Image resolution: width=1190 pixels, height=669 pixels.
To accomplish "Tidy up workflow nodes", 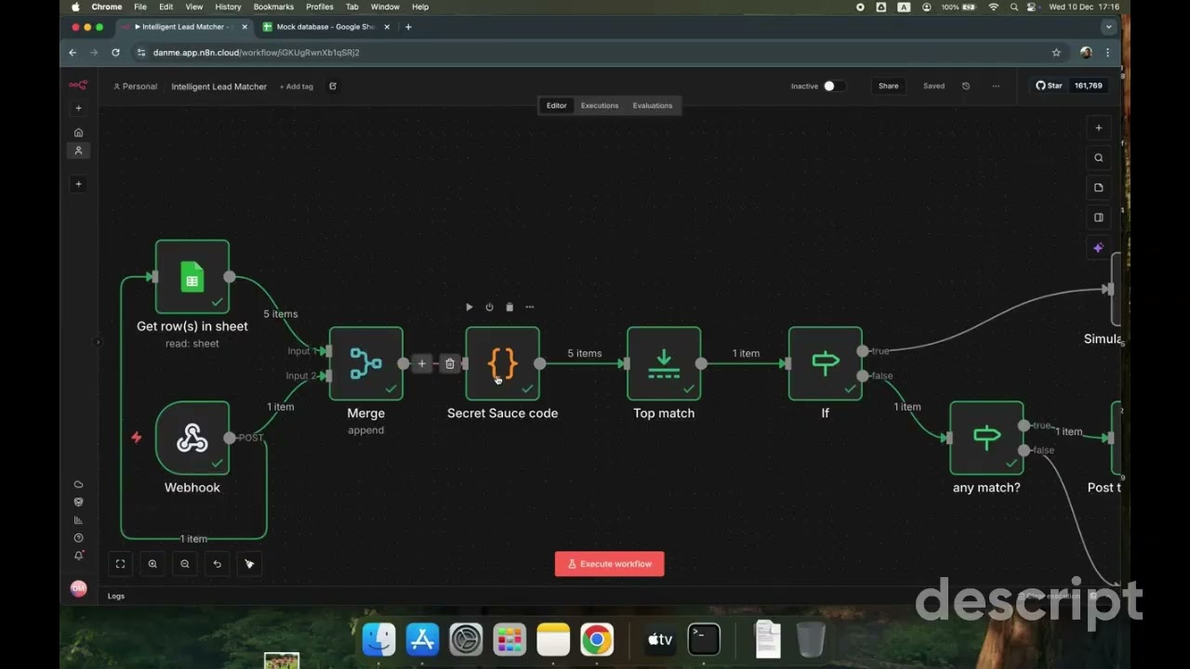I will pyautogui.click(x=249, y=563).
